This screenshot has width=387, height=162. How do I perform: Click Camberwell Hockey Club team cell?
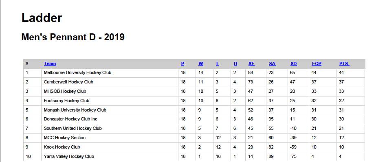110,82
